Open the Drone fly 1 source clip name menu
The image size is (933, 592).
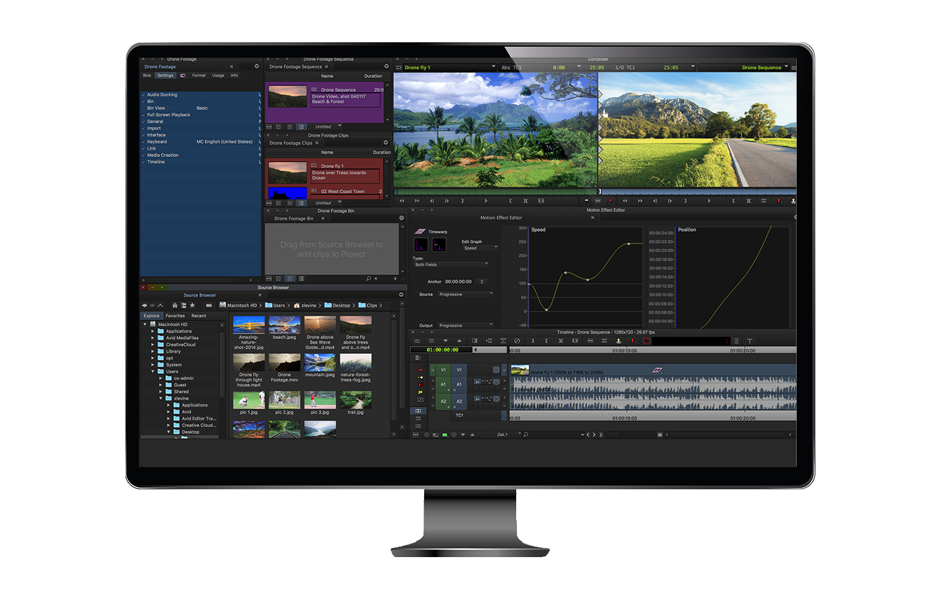point(450,68)
